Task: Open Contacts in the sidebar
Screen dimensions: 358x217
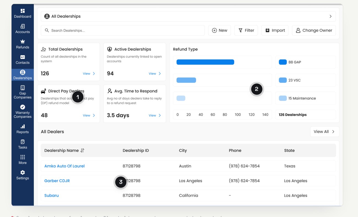Action: point(23,60)
